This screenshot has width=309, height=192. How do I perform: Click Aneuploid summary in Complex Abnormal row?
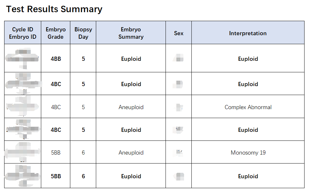tap(131, 107)
